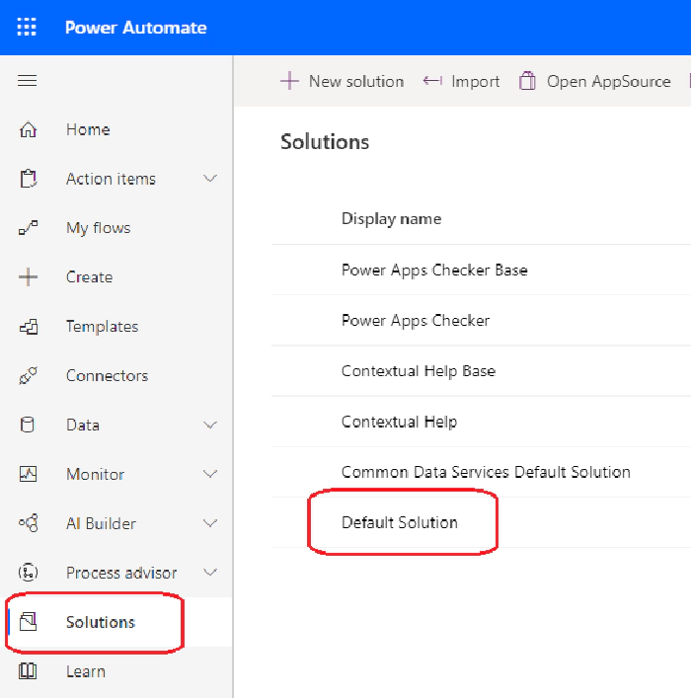691x698 pixels.
Task: Open the app launcher waffle icon
Action: [28, 28]
